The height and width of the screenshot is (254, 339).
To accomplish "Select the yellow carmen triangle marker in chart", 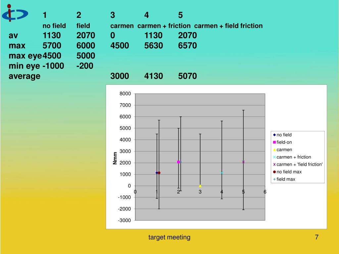I will [x=200, y=186].
